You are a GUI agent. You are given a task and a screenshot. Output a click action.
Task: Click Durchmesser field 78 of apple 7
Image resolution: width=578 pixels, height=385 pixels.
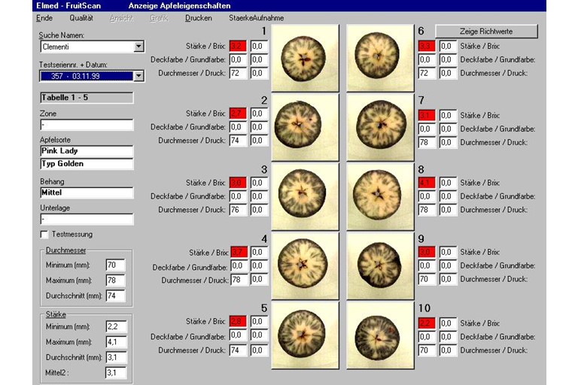pyautogui.click(x=427, y=142)
